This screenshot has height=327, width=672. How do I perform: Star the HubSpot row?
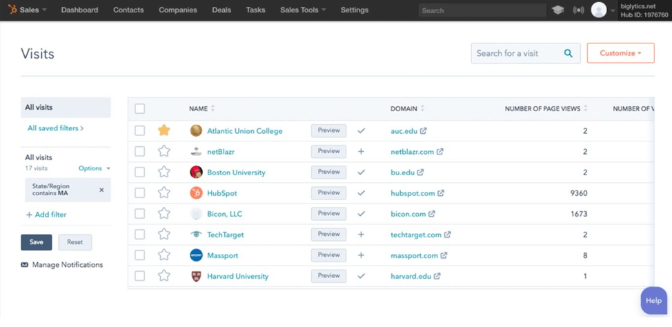point(164,193)
